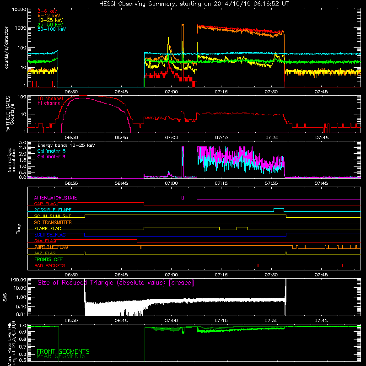This screenshot has width=366, height=366.
Task: Select the 12-25 keV legend label
Action: pos(50,20)
